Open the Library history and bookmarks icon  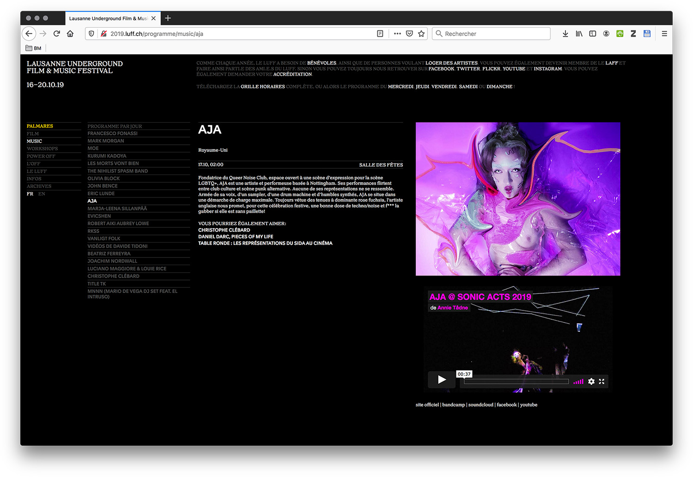click(579, 34)
